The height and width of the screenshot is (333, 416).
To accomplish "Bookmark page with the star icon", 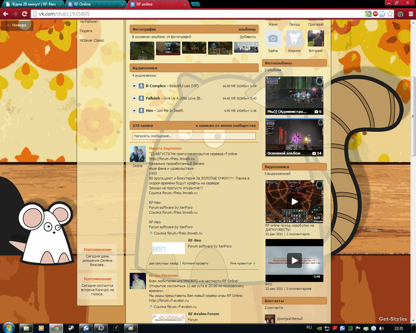I will point(390,14).
